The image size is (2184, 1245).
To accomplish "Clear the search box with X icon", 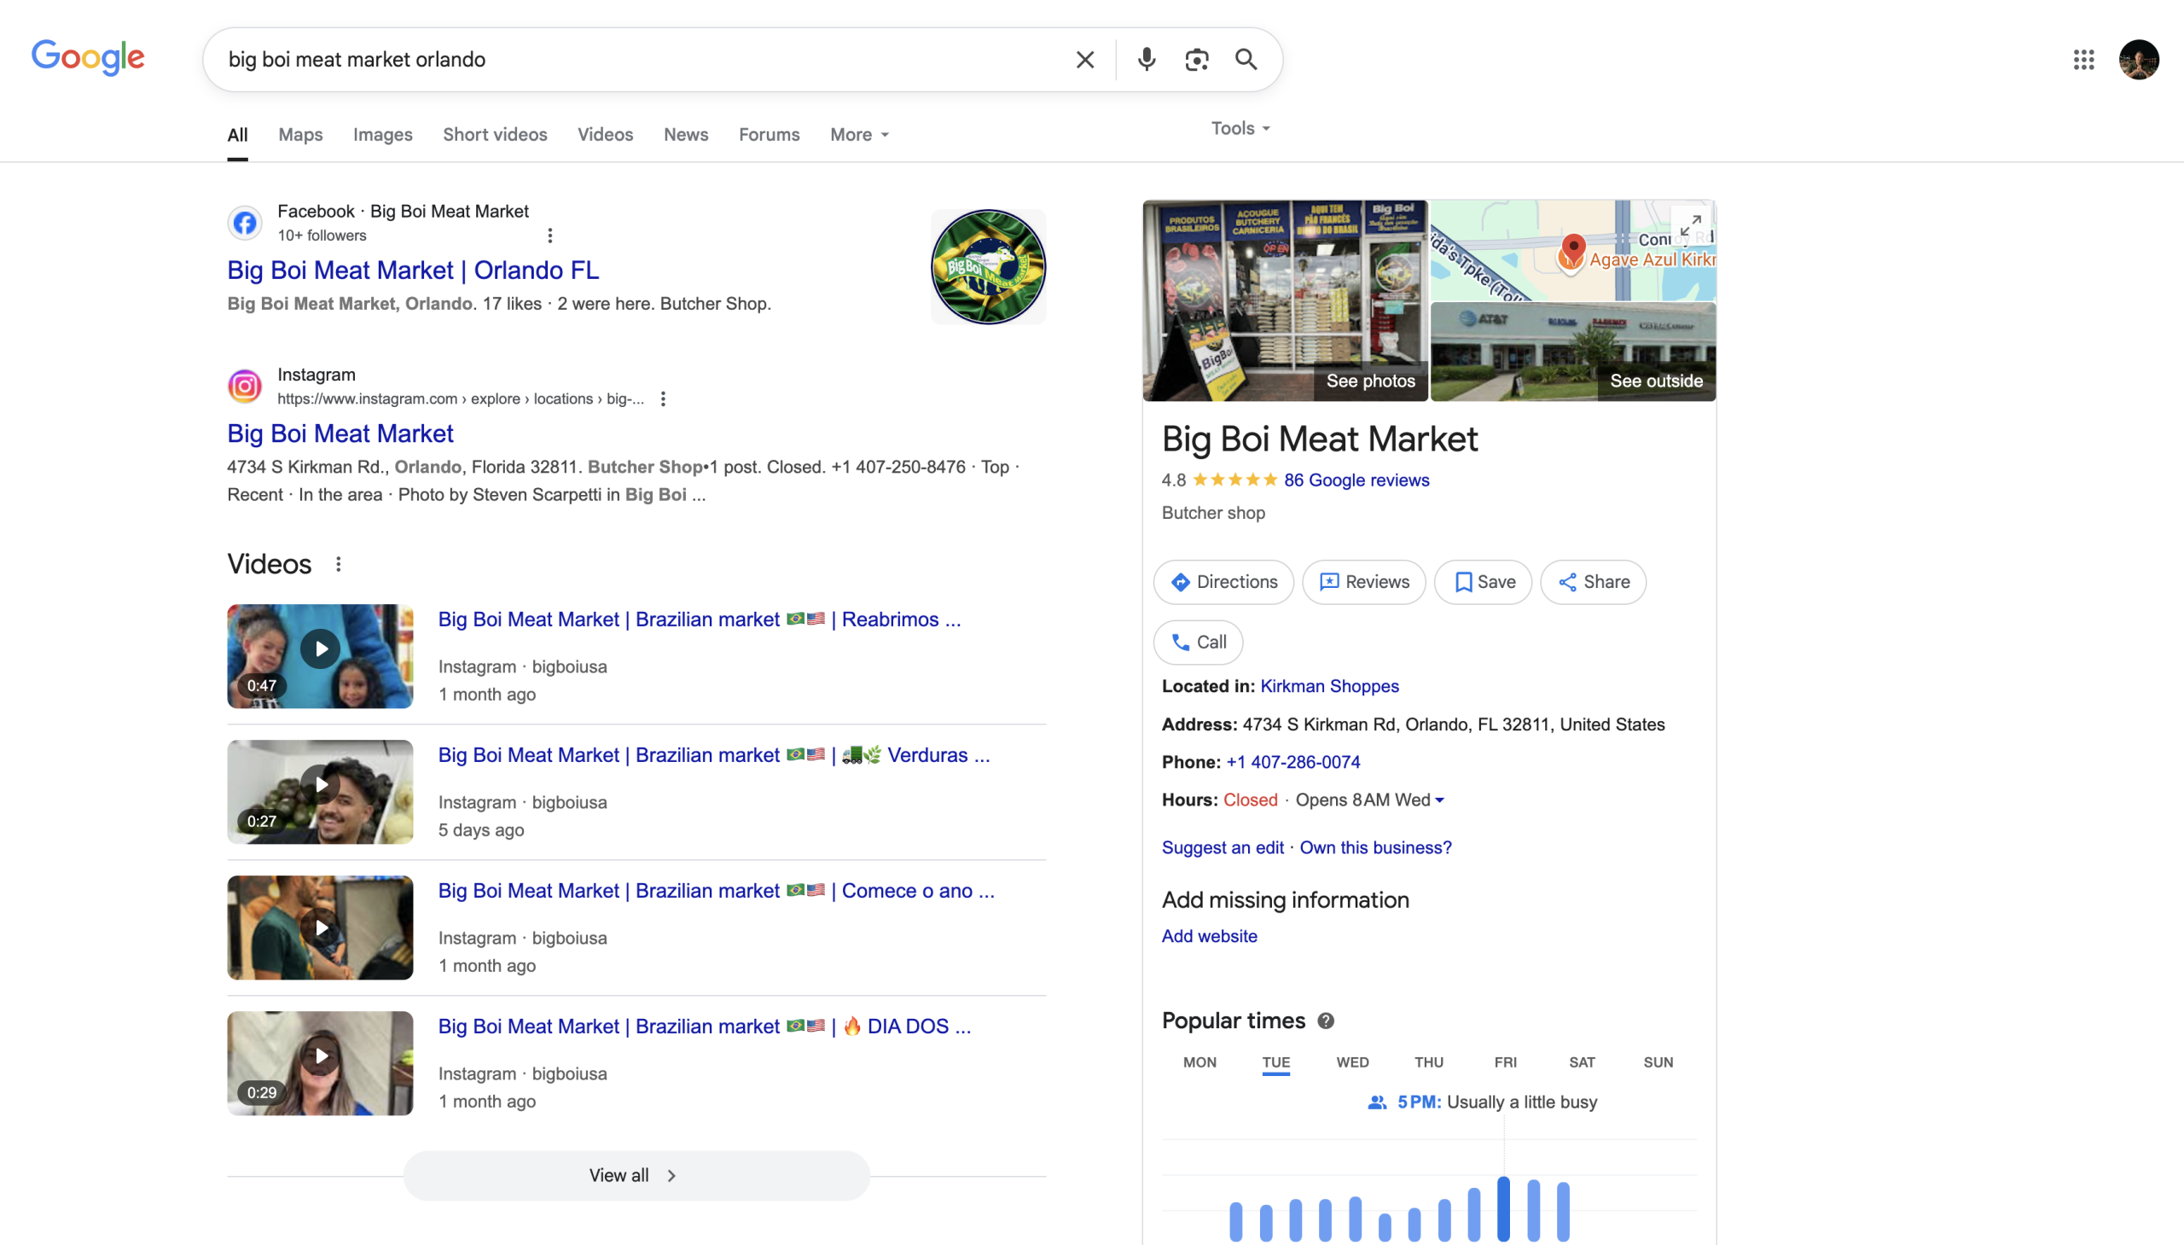I will (x=1084, y=59).
